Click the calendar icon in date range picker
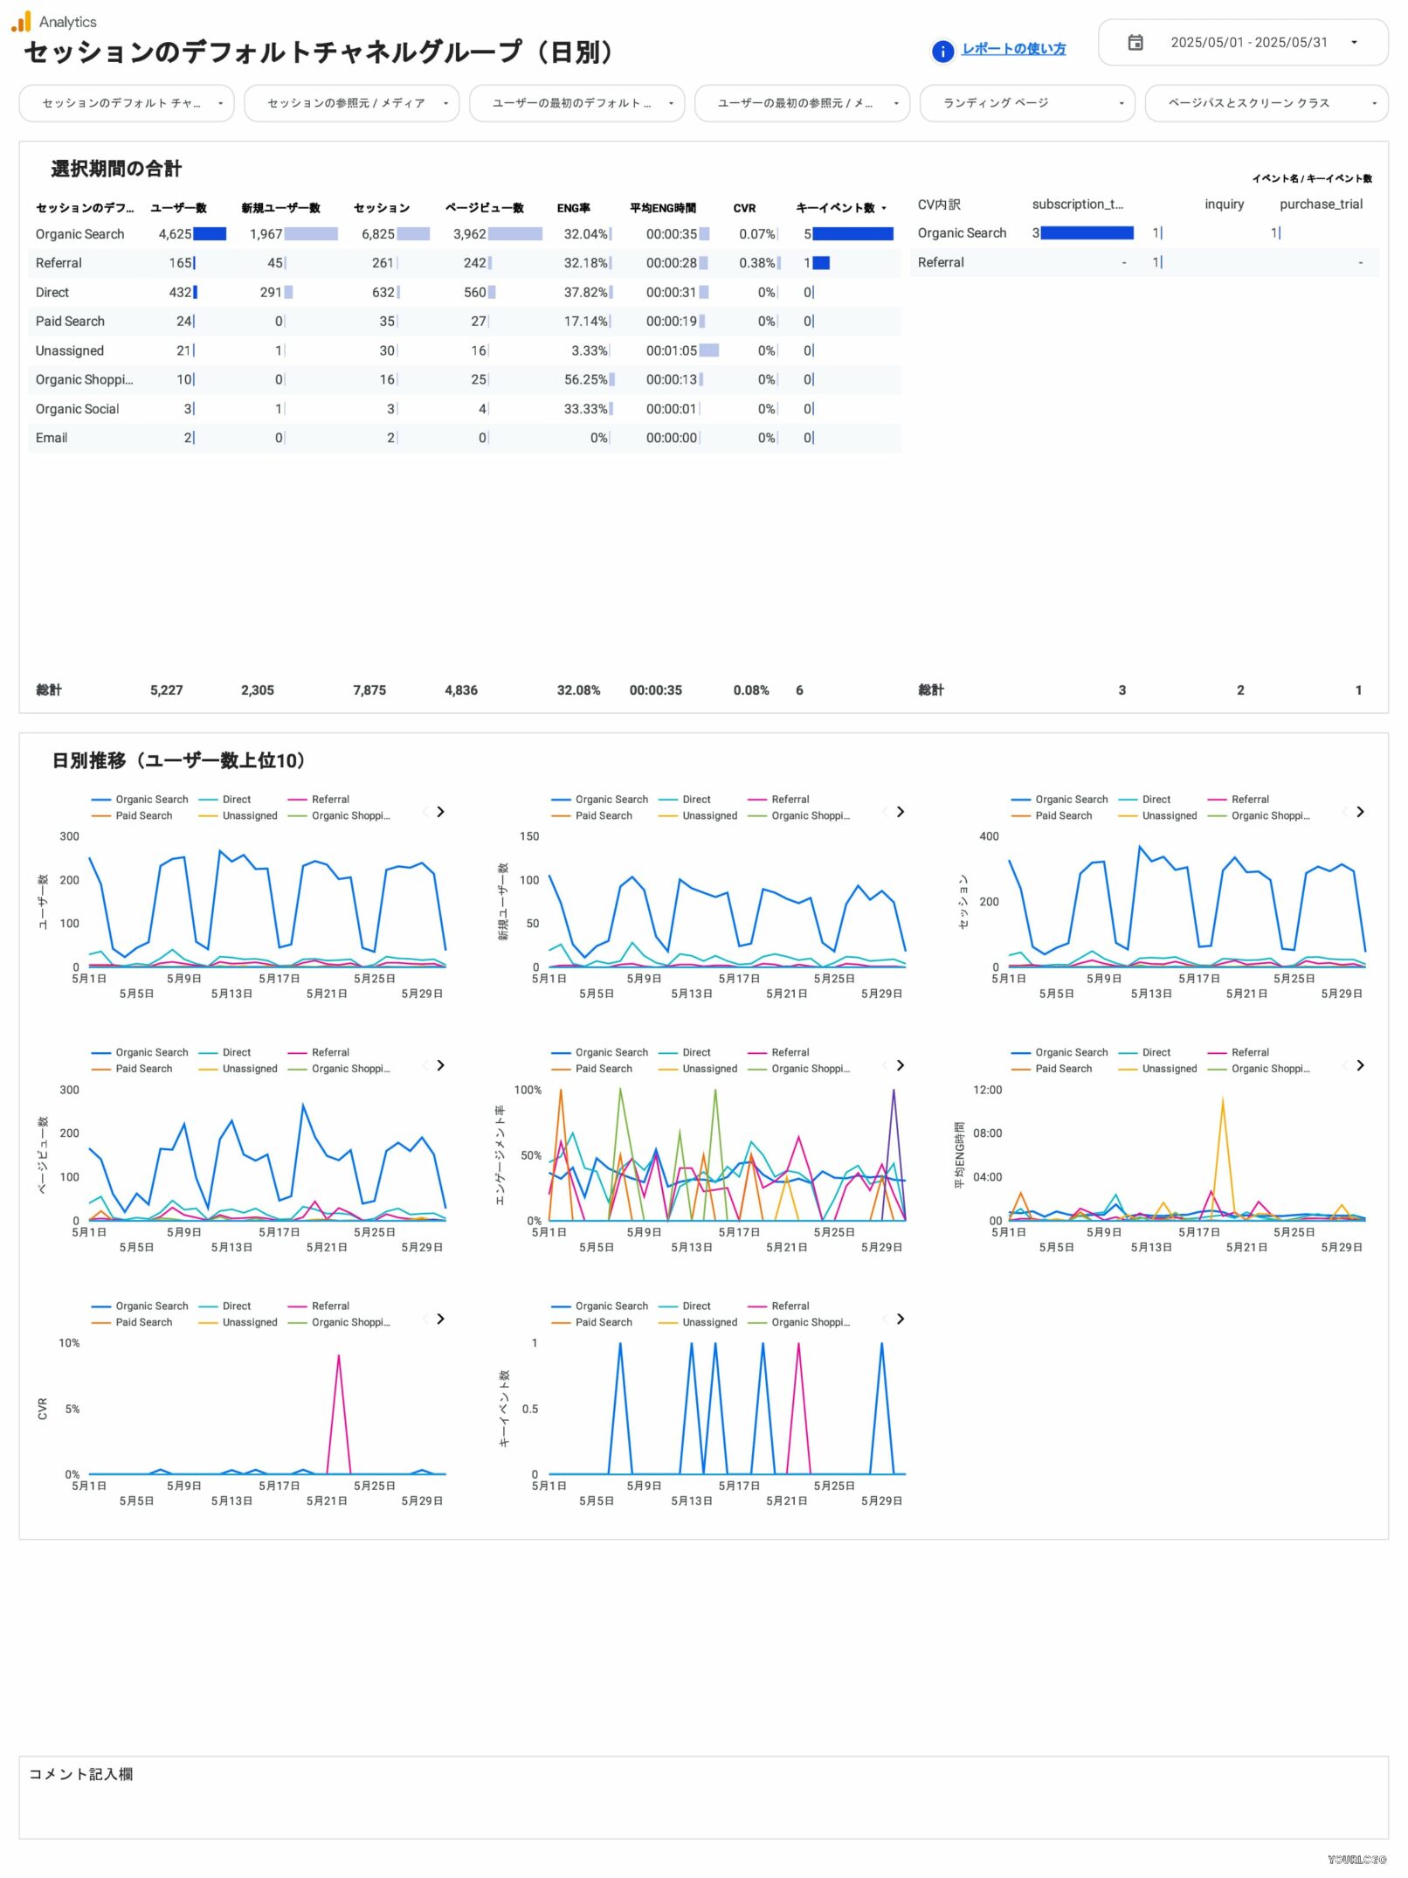The height and width of the screenshot is (1878, 1408). (x=1135, y=43)
